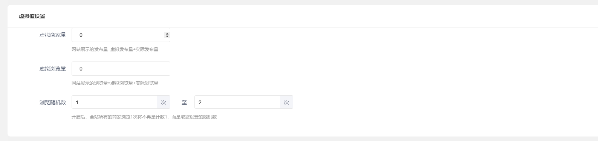Click the 至 separator between random fields
Image resolution: width=598 pixels, height=141 pixels.
[x=184, y=102]
